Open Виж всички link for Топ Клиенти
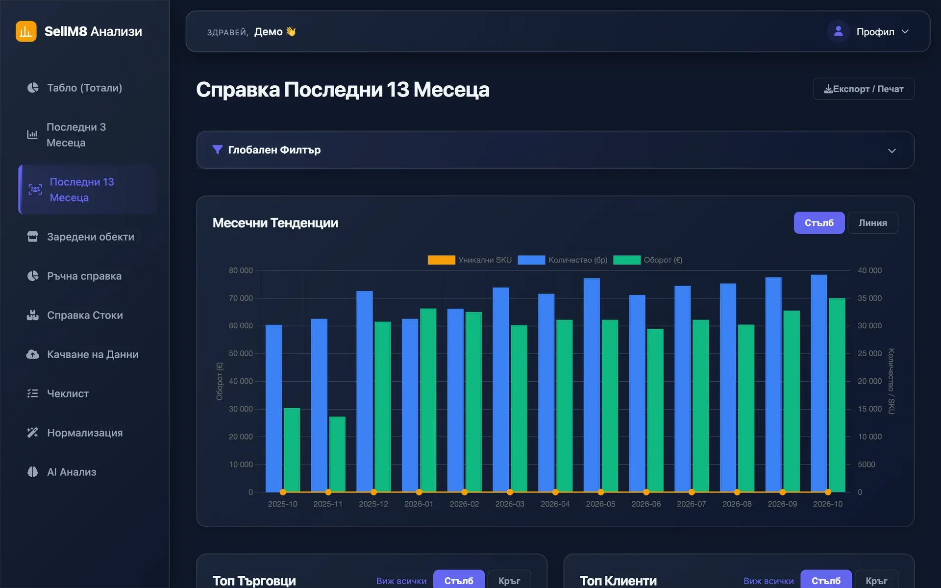 (768, 581)
